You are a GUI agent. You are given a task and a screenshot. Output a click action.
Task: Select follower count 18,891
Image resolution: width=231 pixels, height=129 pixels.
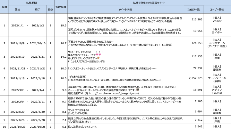tap(198, 90)
